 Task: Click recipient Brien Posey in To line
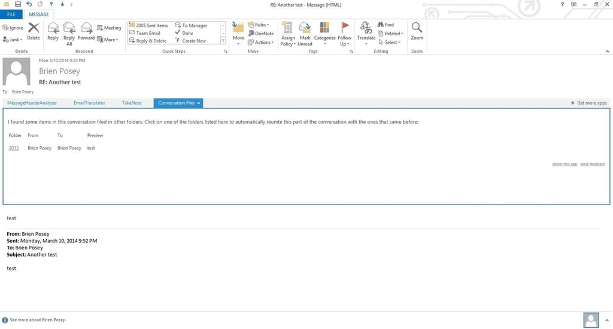23,92
